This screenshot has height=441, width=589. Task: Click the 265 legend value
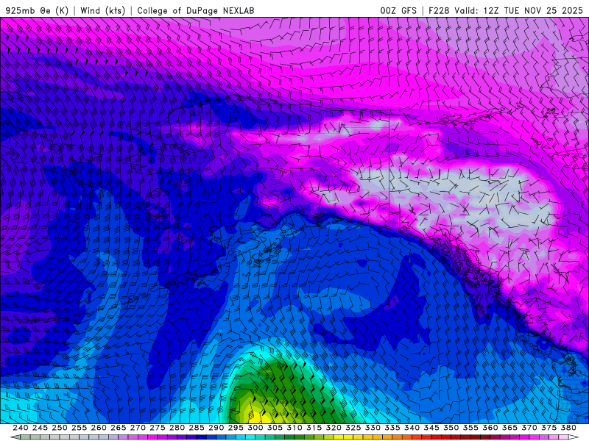[x=119, y=428]
